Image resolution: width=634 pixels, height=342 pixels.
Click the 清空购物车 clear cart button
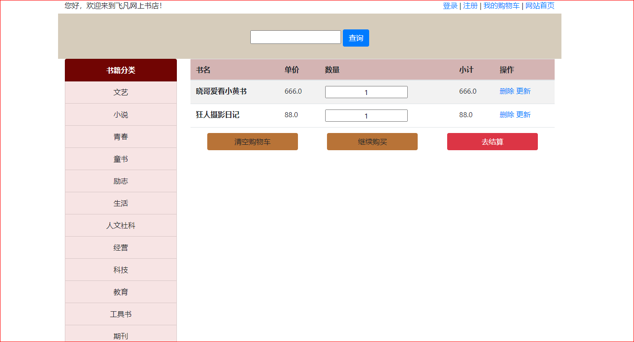point(253,142)
